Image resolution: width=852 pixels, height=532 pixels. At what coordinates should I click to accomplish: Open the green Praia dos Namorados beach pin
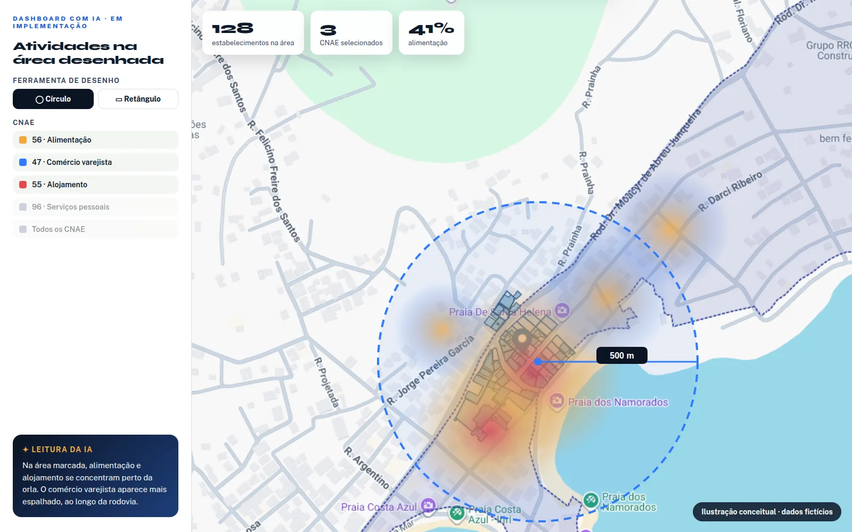tap(591, 500)
